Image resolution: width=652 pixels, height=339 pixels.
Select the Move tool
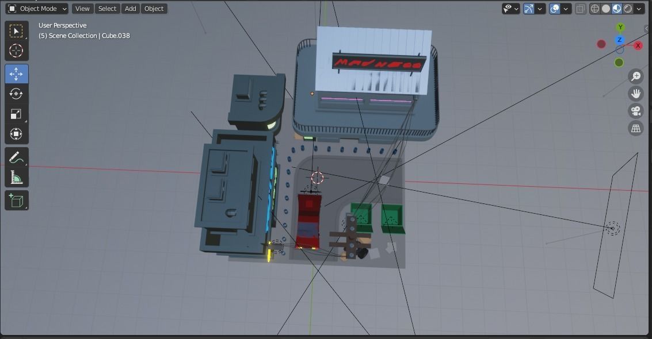[x=16, y=74]
